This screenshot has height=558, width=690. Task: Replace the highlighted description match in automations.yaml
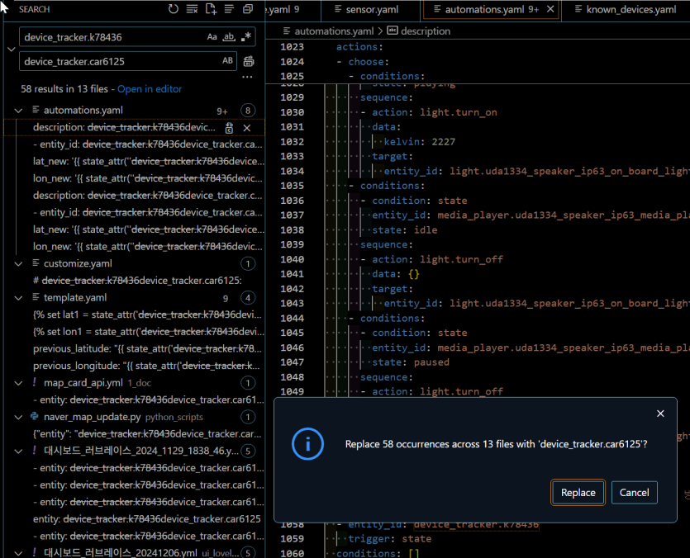coord(229,128)
